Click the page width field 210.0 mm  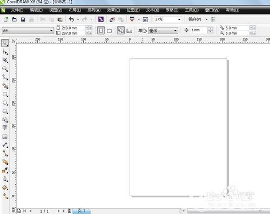[73, 28]
